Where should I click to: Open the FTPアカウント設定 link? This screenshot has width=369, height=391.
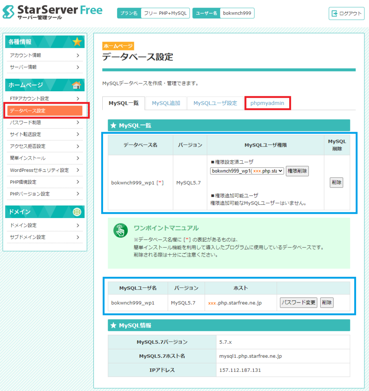[29, 99]
